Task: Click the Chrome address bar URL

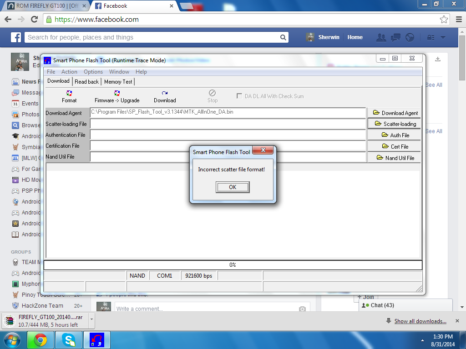Action: (x=96, y=19)
